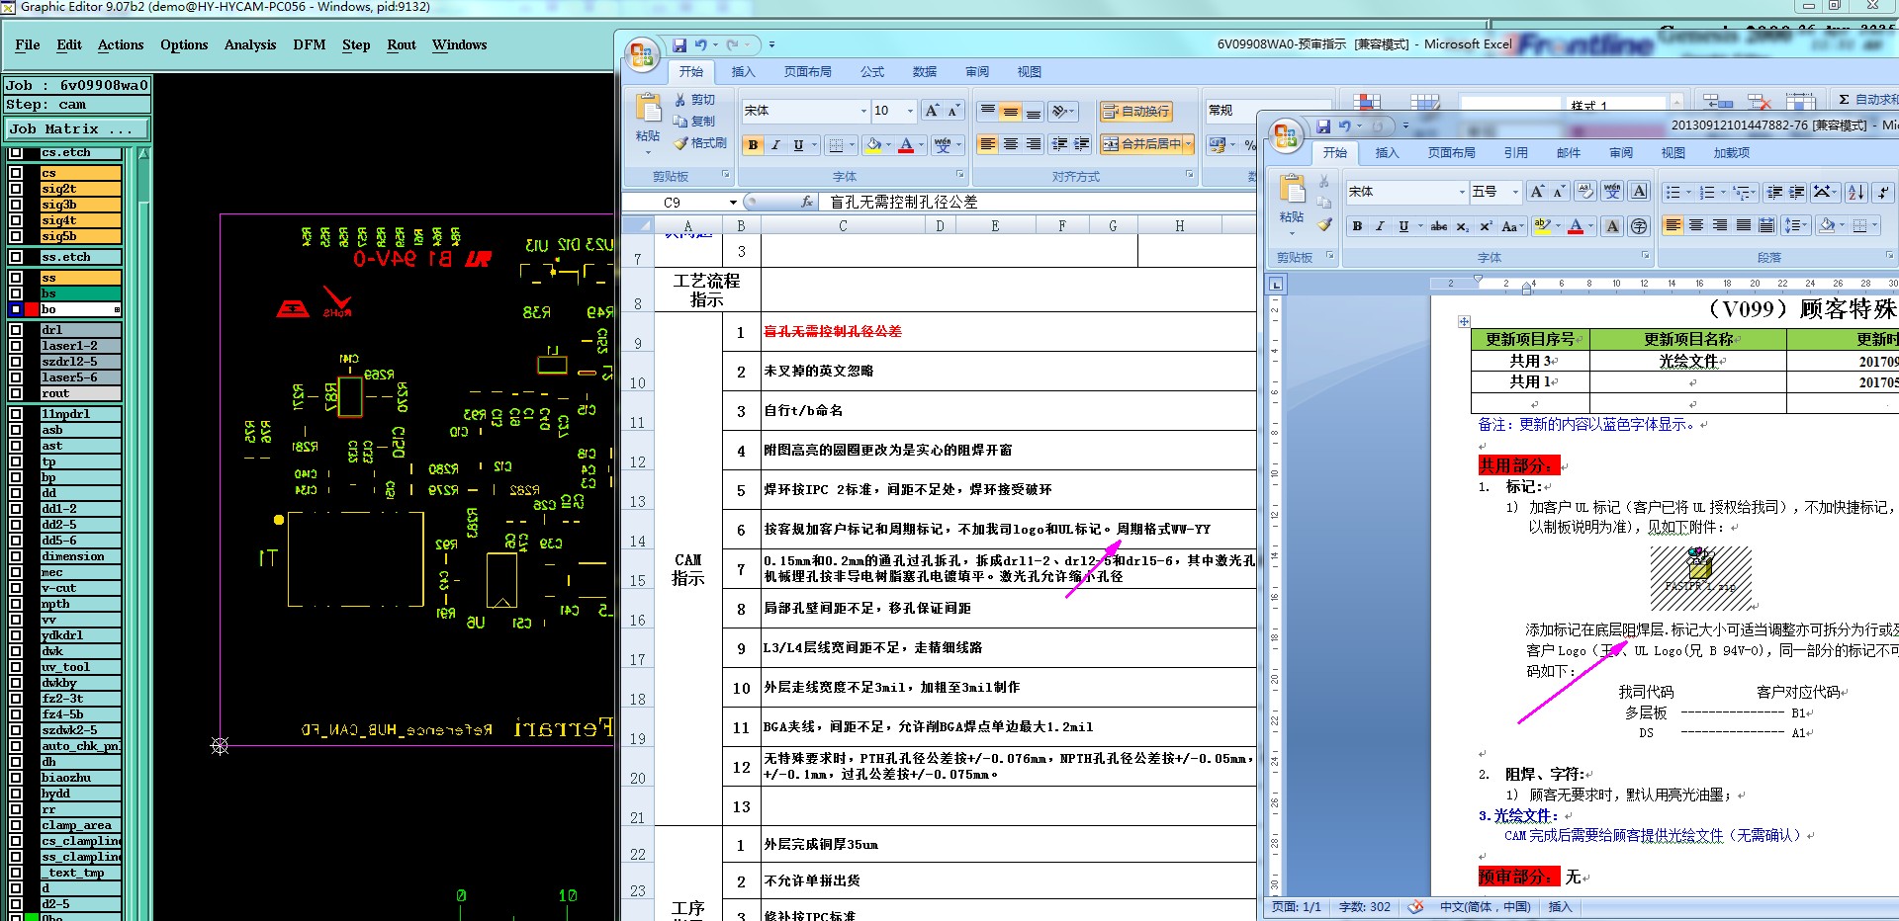Screen dimensions: 1899x921
Task: Sort paragraphs A-Z in Word
Action: pyautogui.click(x=1855, y=192)
